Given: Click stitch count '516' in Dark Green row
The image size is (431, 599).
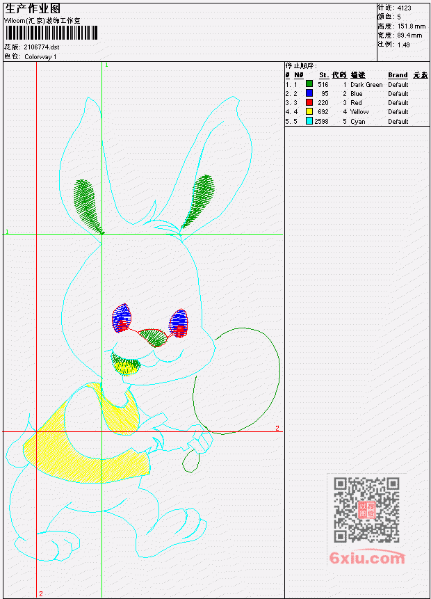Looking at the screenshot, I should [323, 84].
